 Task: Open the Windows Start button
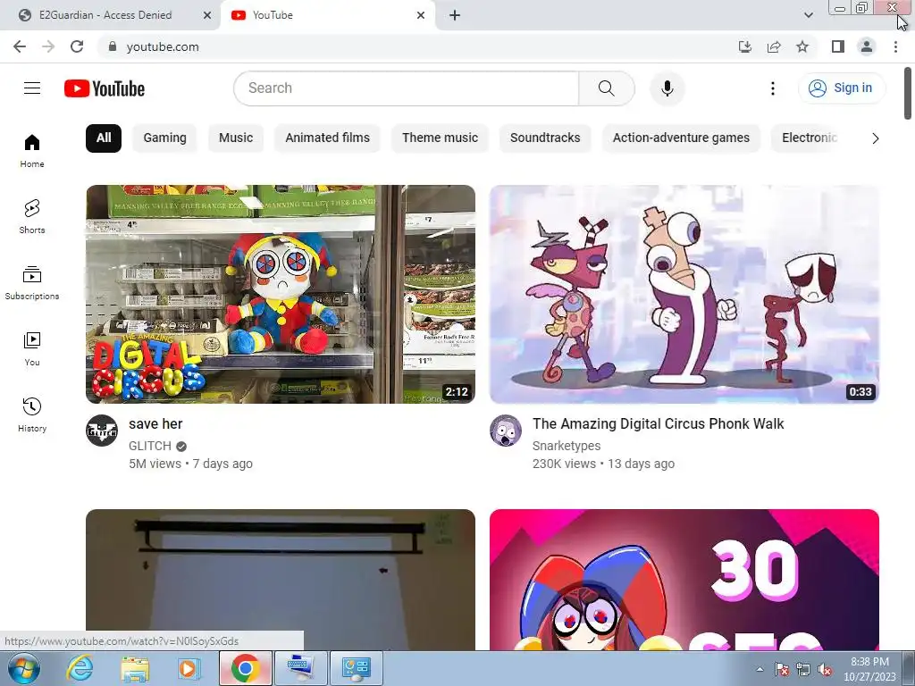coord(24,668)
